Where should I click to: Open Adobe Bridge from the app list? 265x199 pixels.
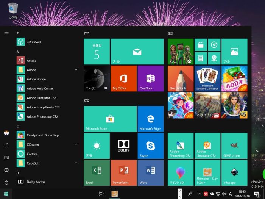coord(36,79)
